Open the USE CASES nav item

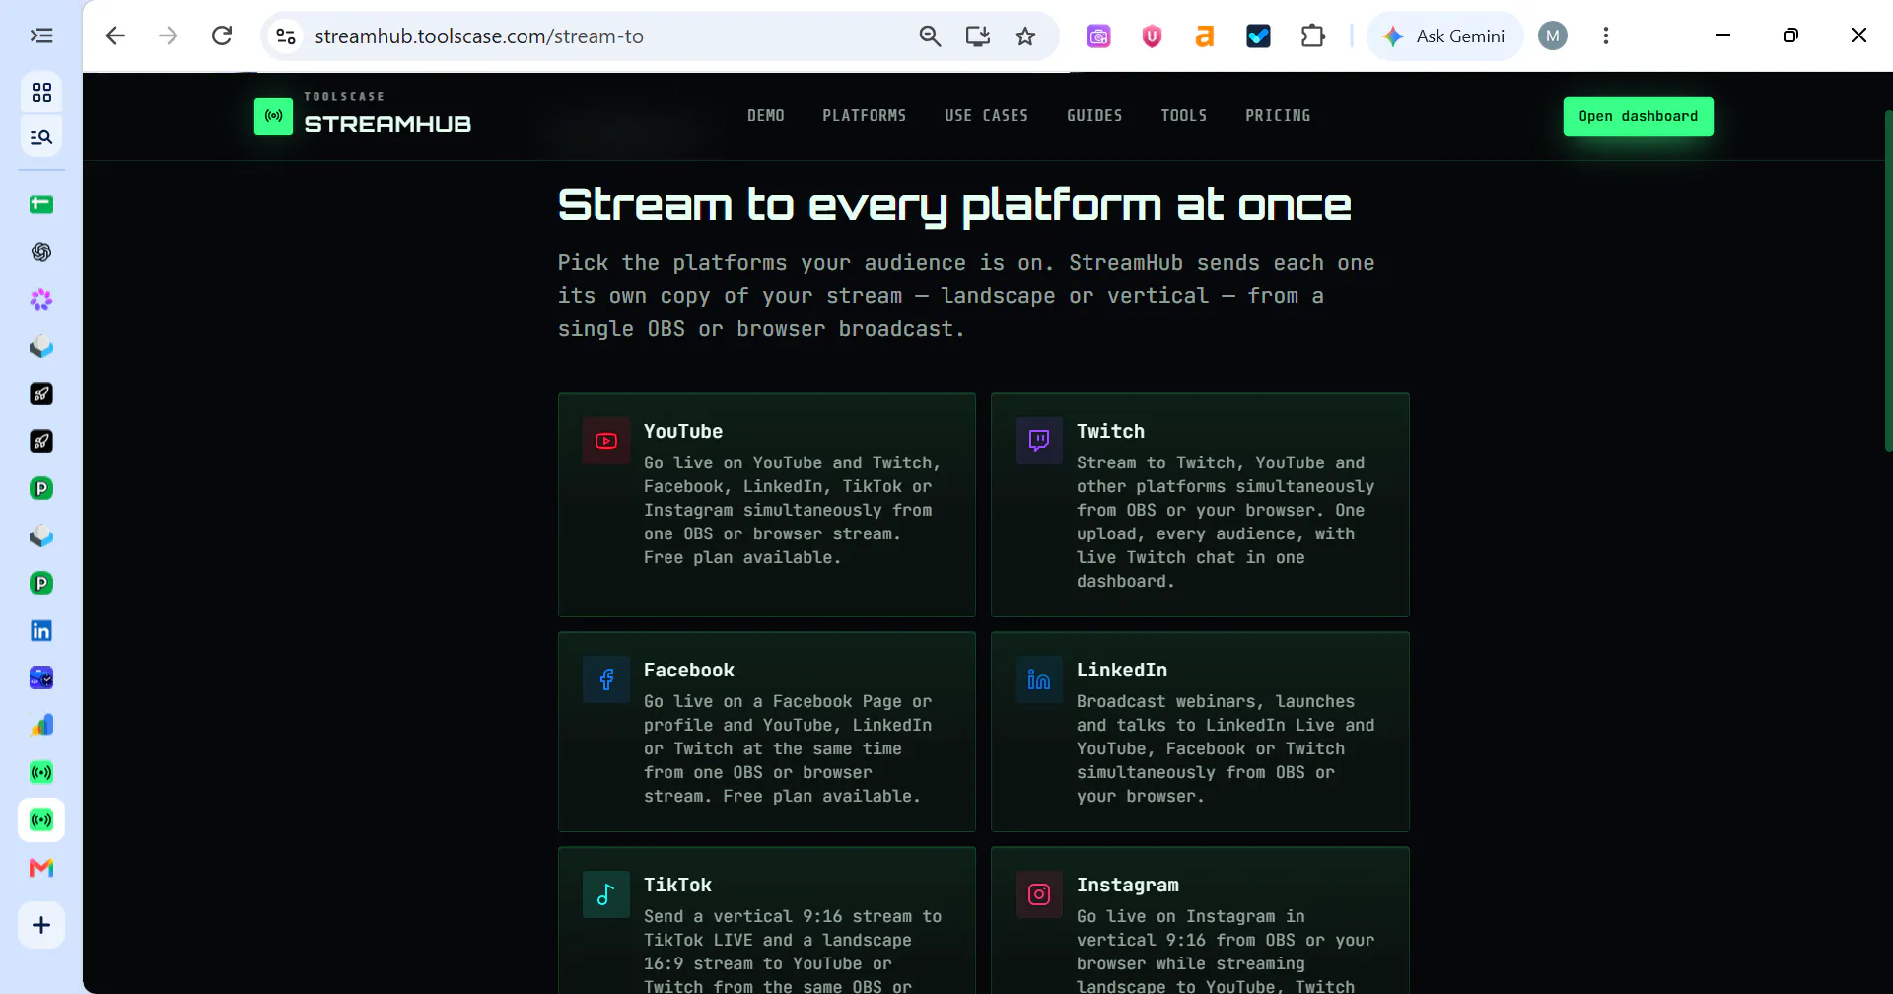(x=986, y=116)
